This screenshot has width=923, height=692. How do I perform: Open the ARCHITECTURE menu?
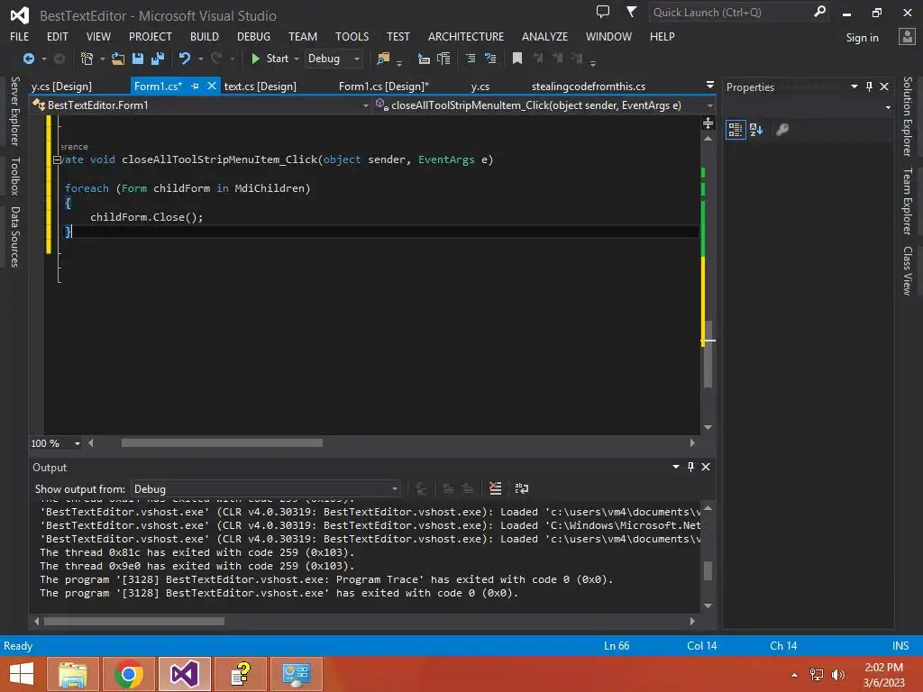coord(466,36)
